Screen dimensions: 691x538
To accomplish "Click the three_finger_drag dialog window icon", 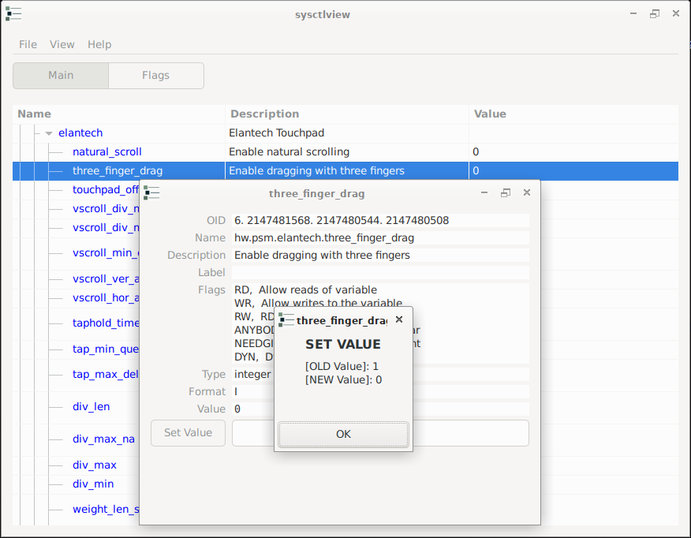I will [151, 192].
